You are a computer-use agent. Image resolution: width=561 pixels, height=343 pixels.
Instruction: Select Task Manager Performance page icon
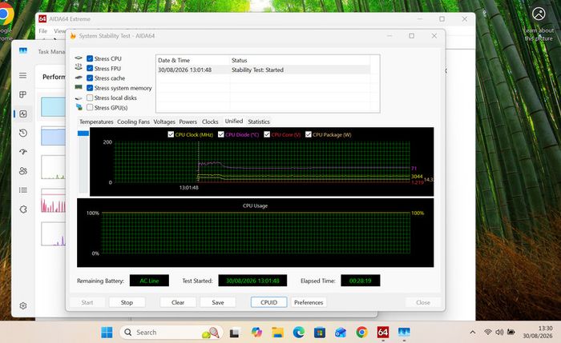click(23, 114)
